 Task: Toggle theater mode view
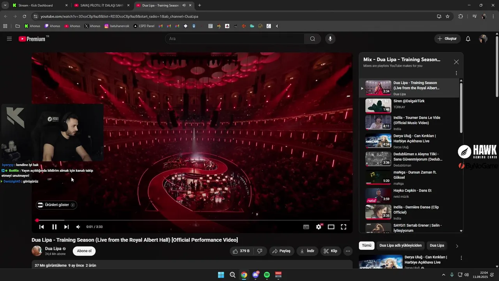(331, 227)
